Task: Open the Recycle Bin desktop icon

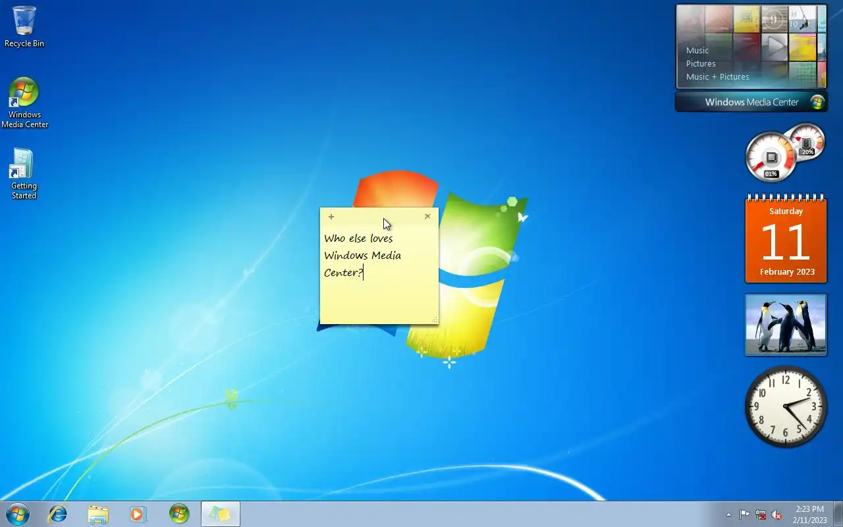Action: coord(24,27)
